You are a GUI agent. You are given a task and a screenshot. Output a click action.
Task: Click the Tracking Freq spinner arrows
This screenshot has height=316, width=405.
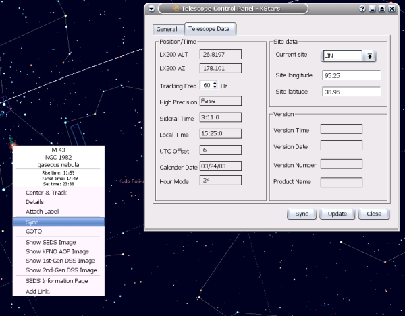click(215, 85)
